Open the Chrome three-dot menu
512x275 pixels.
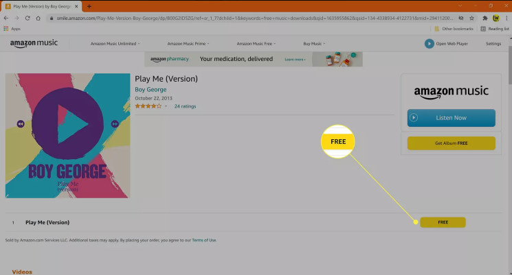[x=507, y=19]
